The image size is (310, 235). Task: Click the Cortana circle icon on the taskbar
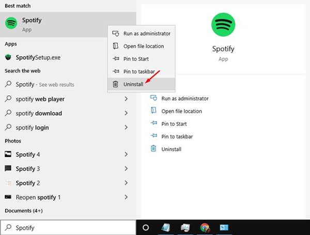coord(146,227)
